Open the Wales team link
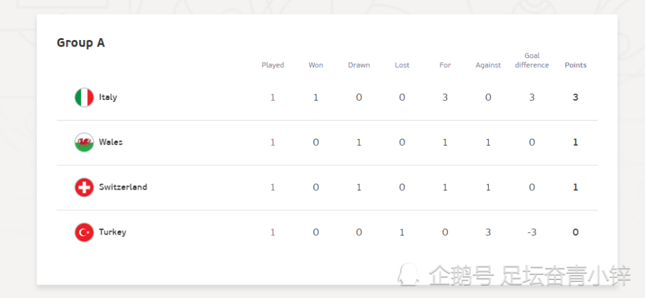645x298 pixels. coord(110,142)
